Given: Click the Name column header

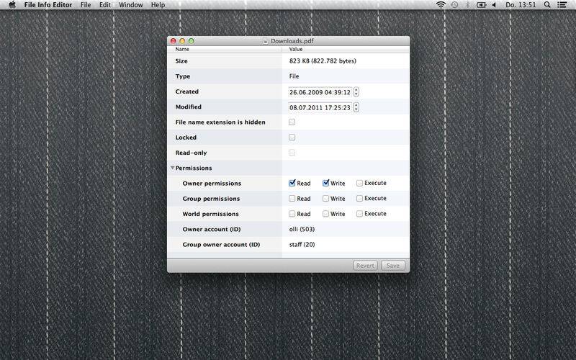Looking at the screenshot, I should point(225,49).
